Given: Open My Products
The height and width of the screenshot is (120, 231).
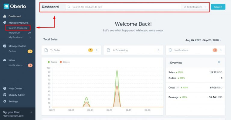Looking at the screenshot, I should [16, 37].
